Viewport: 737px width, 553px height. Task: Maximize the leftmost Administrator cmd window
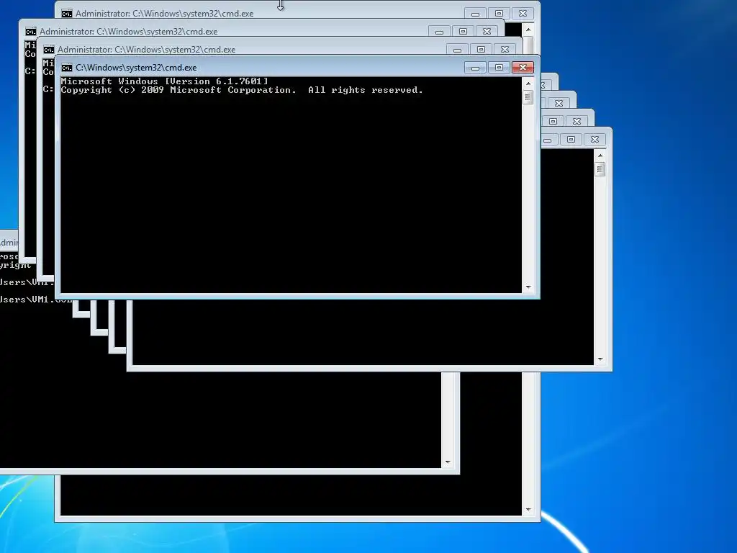pyautogui.click(x=463, y=32)
